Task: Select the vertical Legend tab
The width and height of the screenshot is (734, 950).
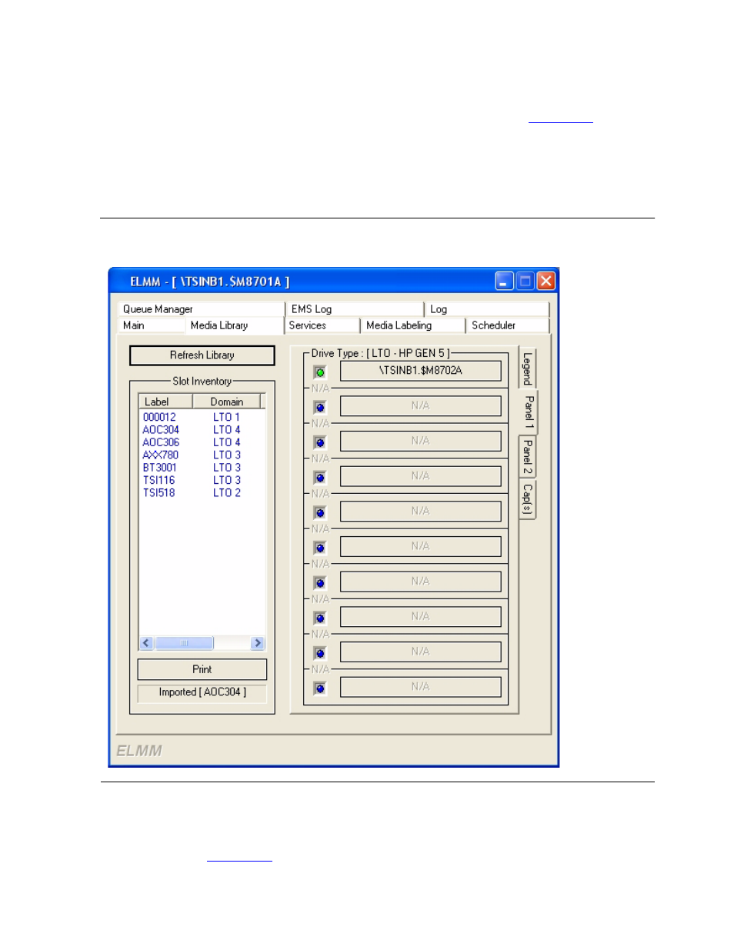Action: 528,368
